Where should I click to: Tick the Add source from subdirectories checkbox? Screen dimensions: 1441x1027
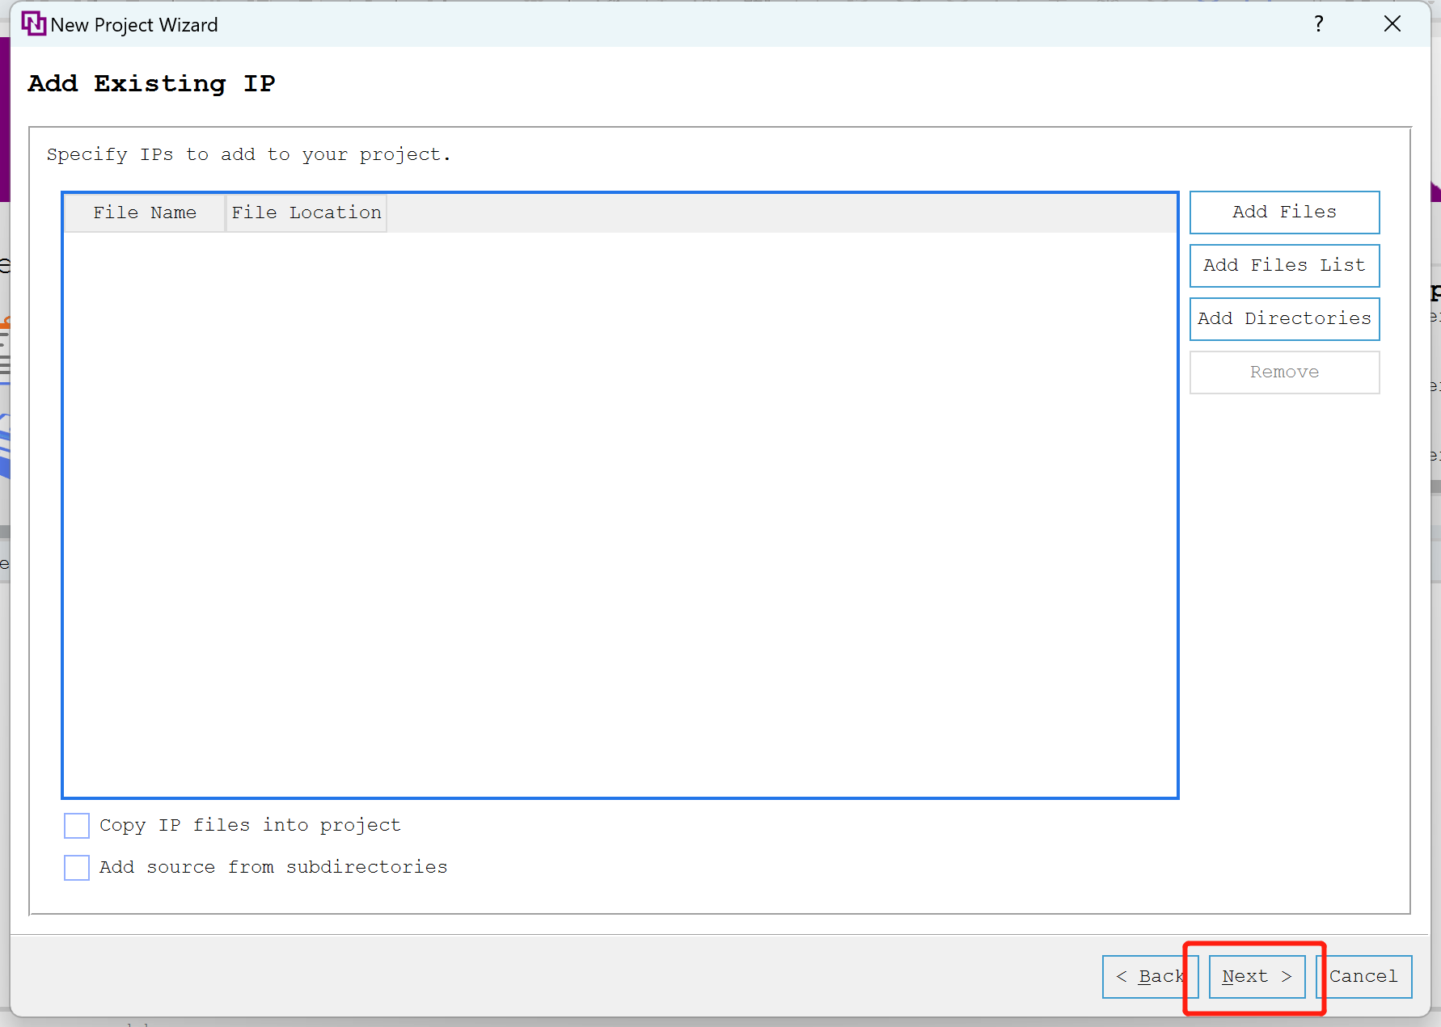coord(77,868)
